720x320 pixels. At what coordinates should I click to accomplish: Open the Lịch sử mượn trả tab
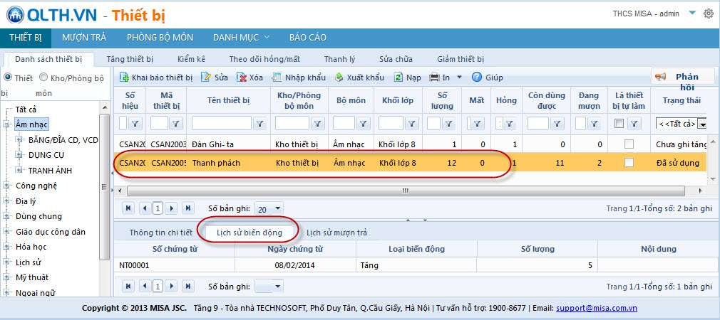(336, 232)
